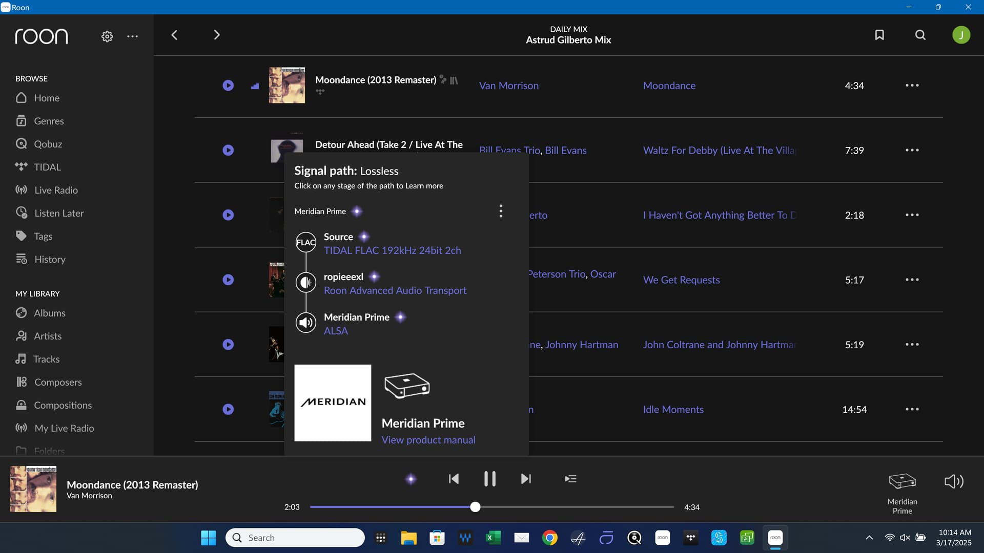Click the TIDAL FLAC 192kHz 24bit 2ch link

[392, 250]
